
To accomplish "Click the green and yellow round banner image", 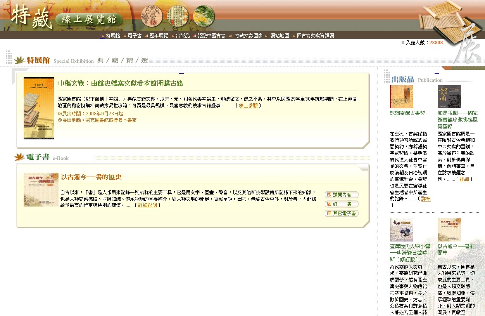I will (204, 17).
